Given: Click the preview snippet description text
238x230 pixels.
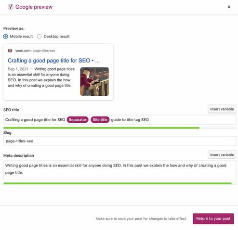Looking at the screenshot, I should point(41,77).
